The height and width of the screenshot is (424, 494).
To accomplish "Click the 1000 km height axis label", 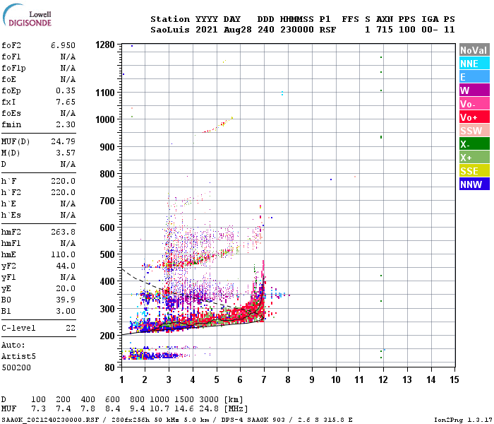I will coord(105,119).
